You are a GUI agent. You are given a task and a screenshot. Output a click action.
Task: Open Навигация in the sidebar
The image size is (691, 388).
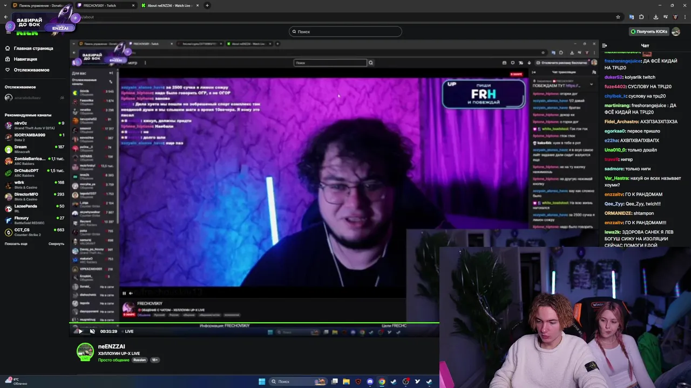22,59
